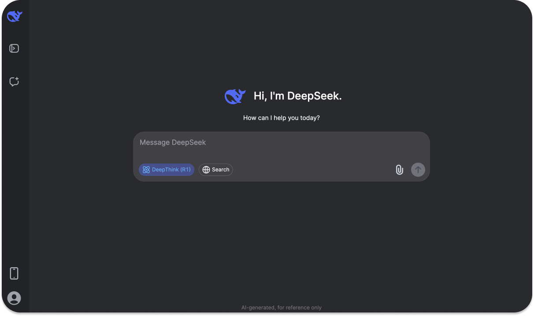This screenshot has width=534, height=316.
Task: Disable the DeepThink (R1) mode toggle
Action: (x=167, y=170)
